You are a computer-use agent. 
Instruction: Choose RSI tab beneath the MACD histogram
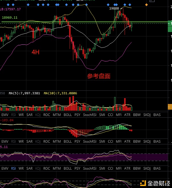click(13, 142)
